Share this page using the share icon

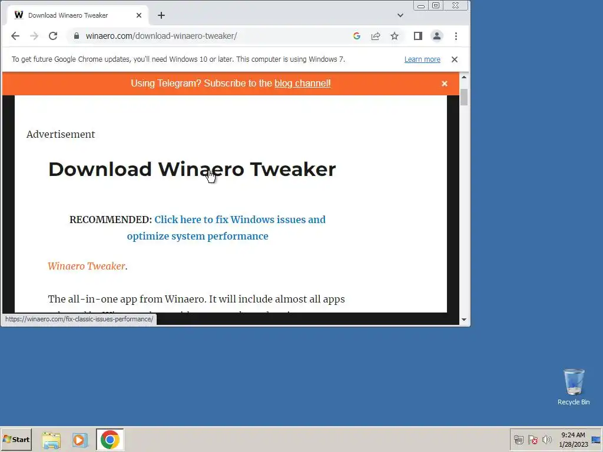click(375, 36)
